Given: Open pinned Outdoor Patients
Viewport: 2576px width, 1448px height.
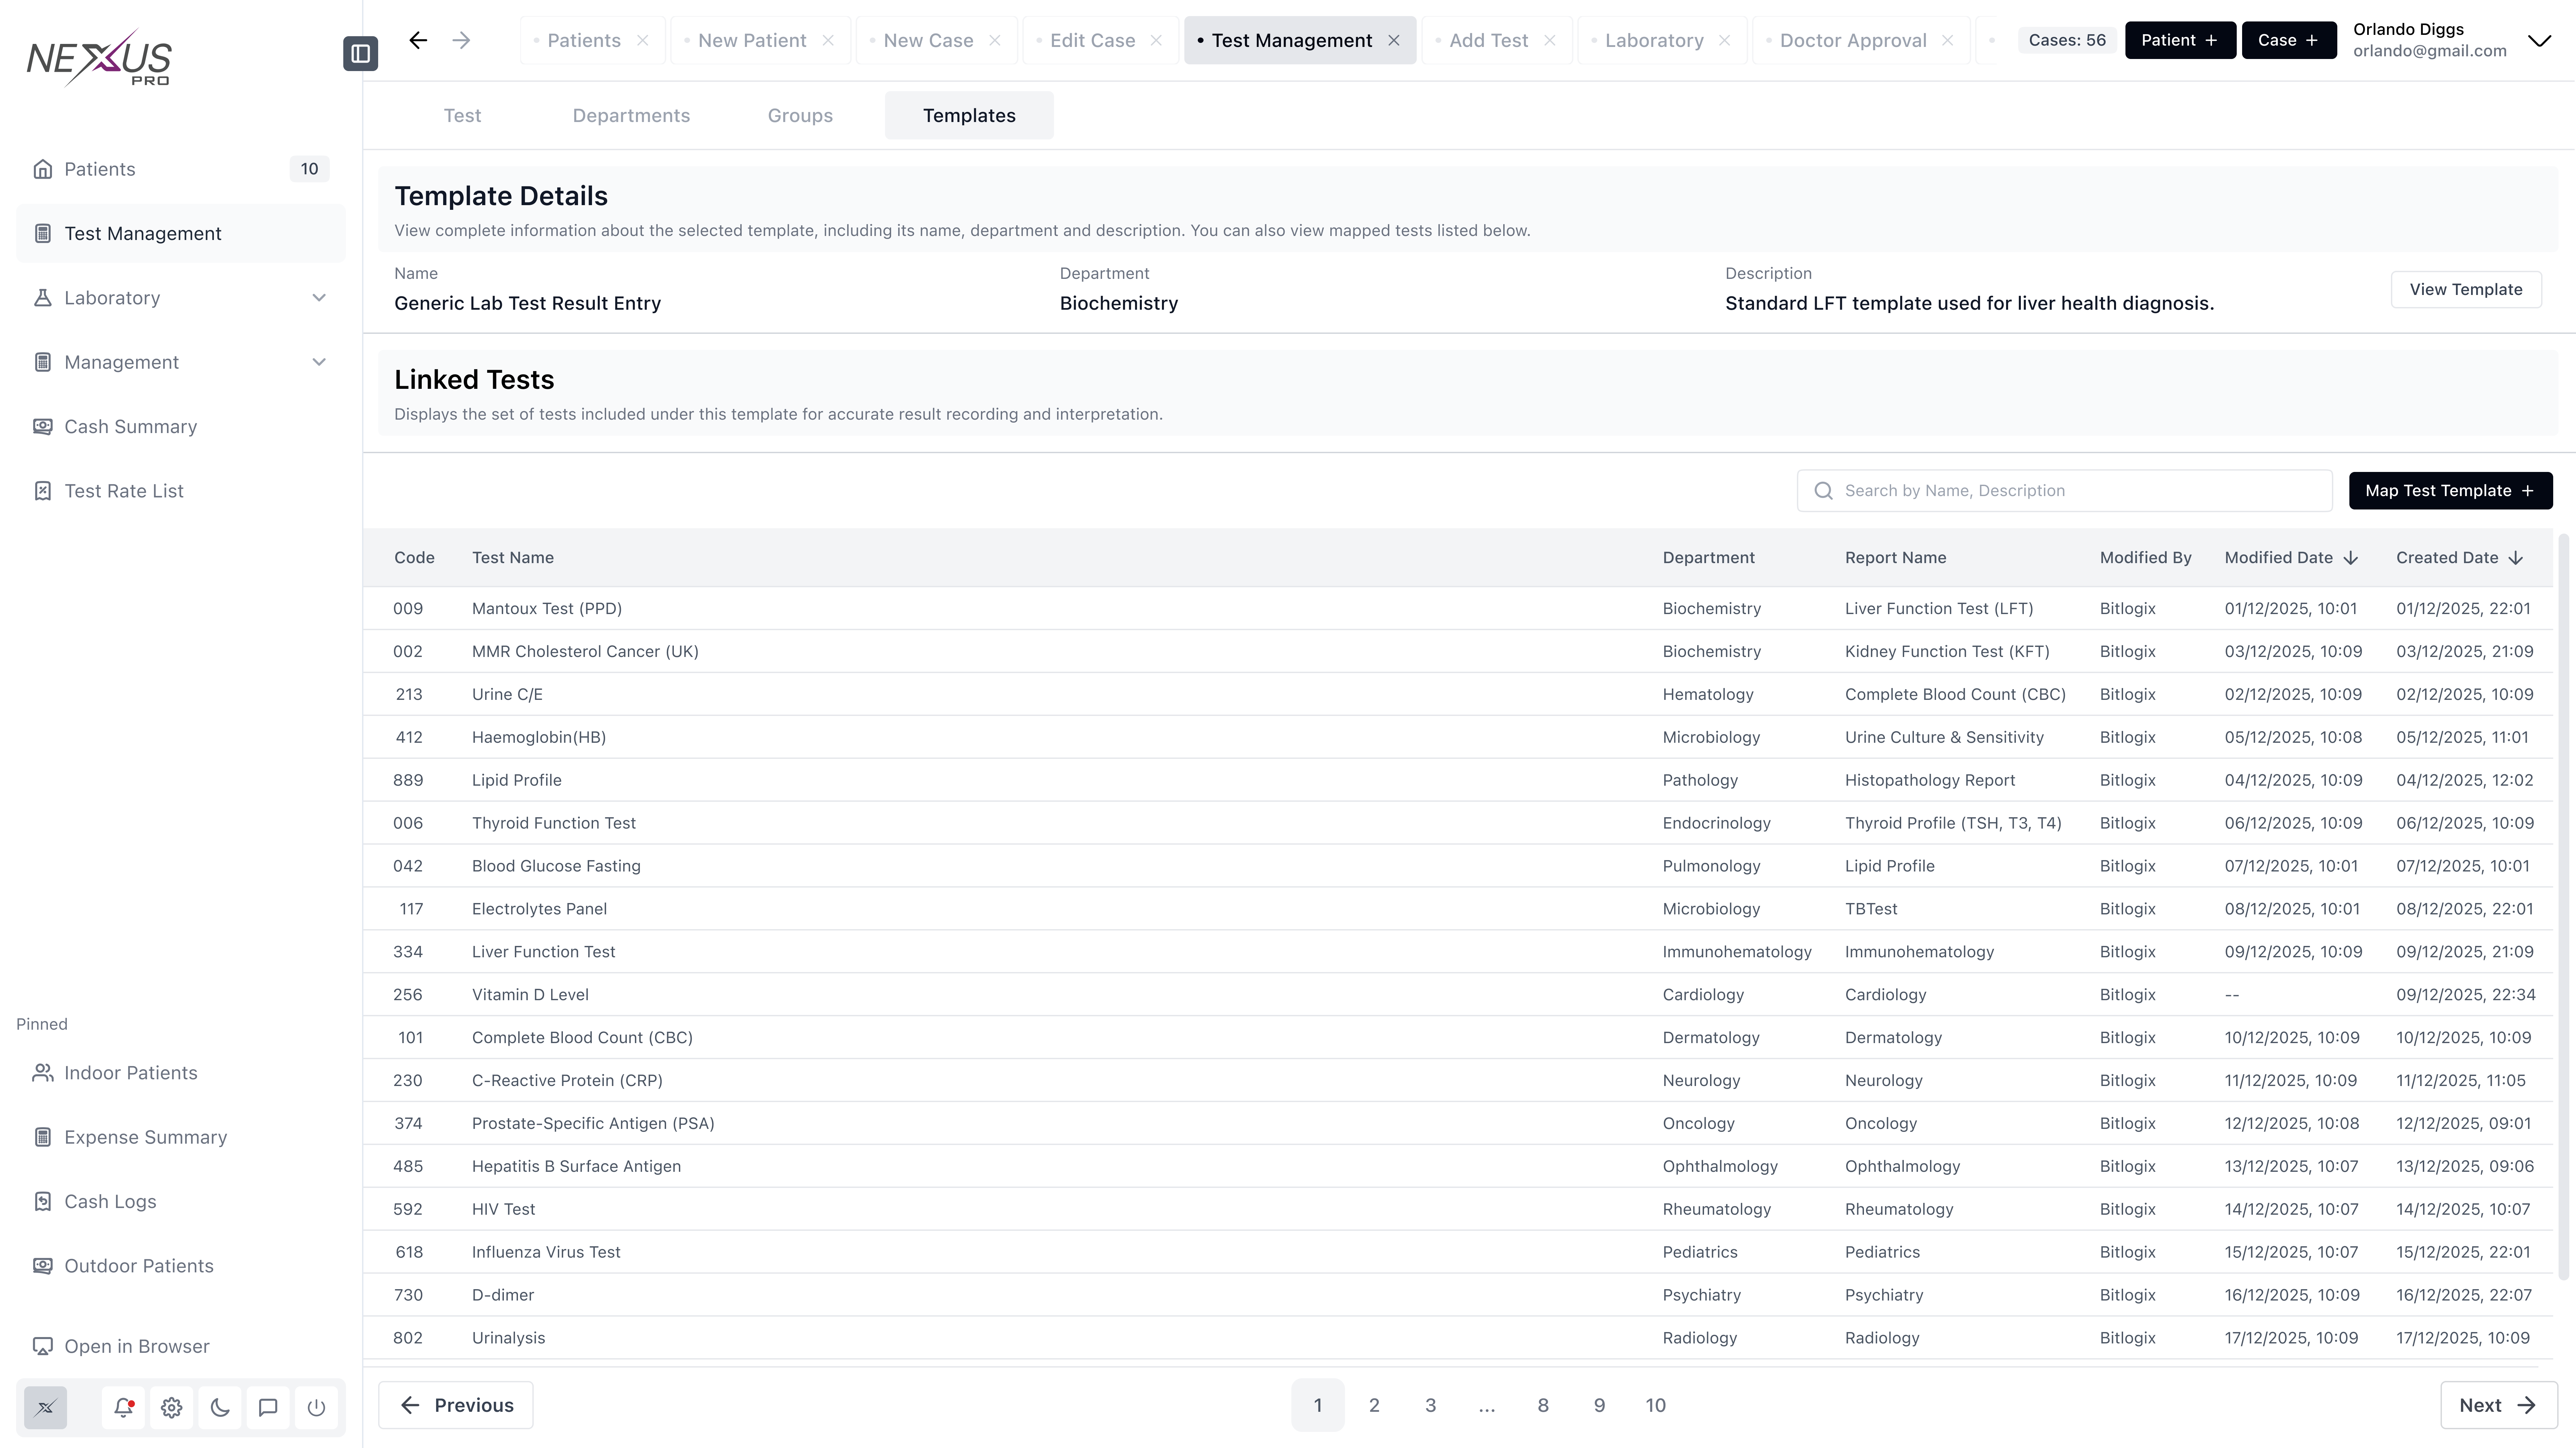Looking at the screenshot, I should 181,1266.
